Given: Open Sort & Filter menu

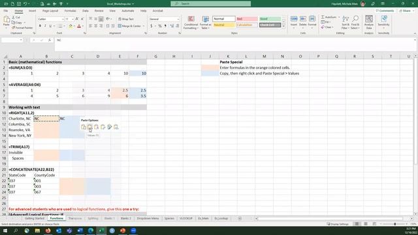Looking at the screenshot, I should (346, 22).
